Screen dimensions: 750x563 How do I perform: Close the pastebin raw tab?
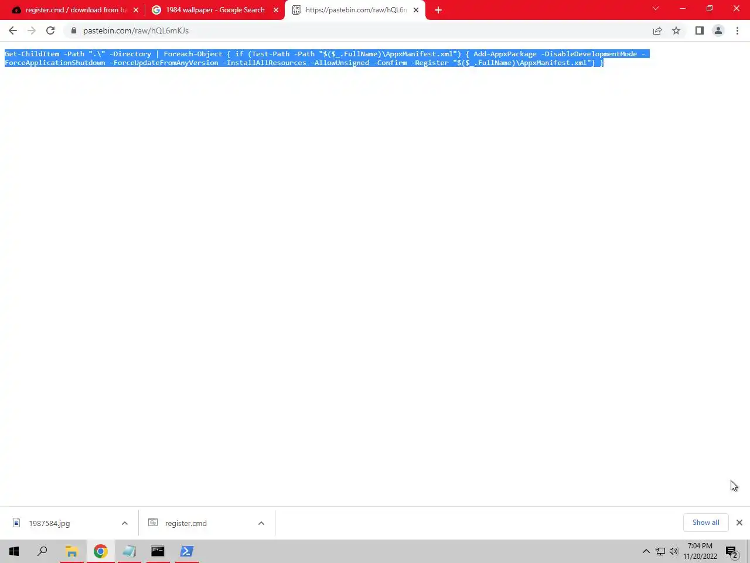(416, 10)
